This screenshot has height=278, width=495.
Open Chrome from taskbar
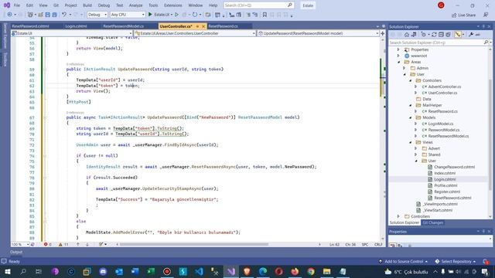coord(311,272)
